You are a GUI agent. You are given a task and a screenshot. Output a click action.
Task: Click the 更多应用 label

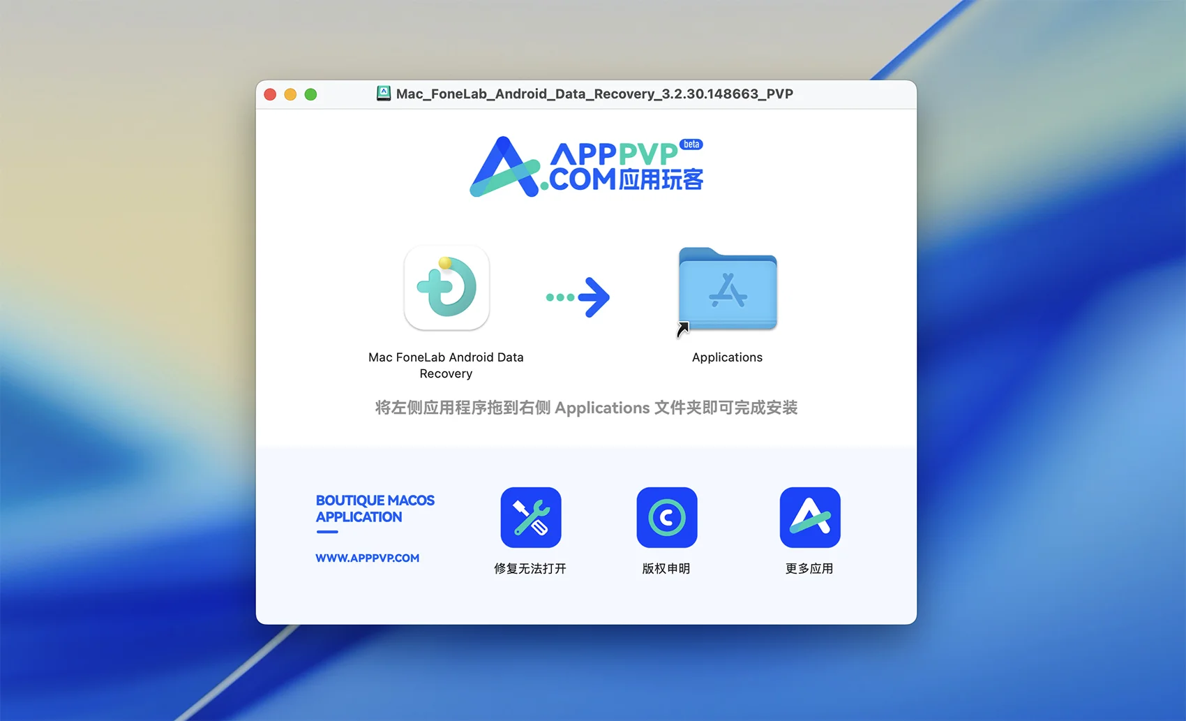pyautogui.click(x=809, y=568)
